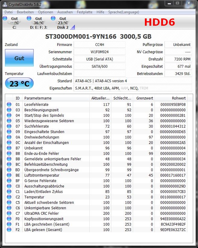The height and width of the screenshot is (248, 198).
Task: Click the blue status orb for 36 °C drive
Action: (x=29, y=18)
